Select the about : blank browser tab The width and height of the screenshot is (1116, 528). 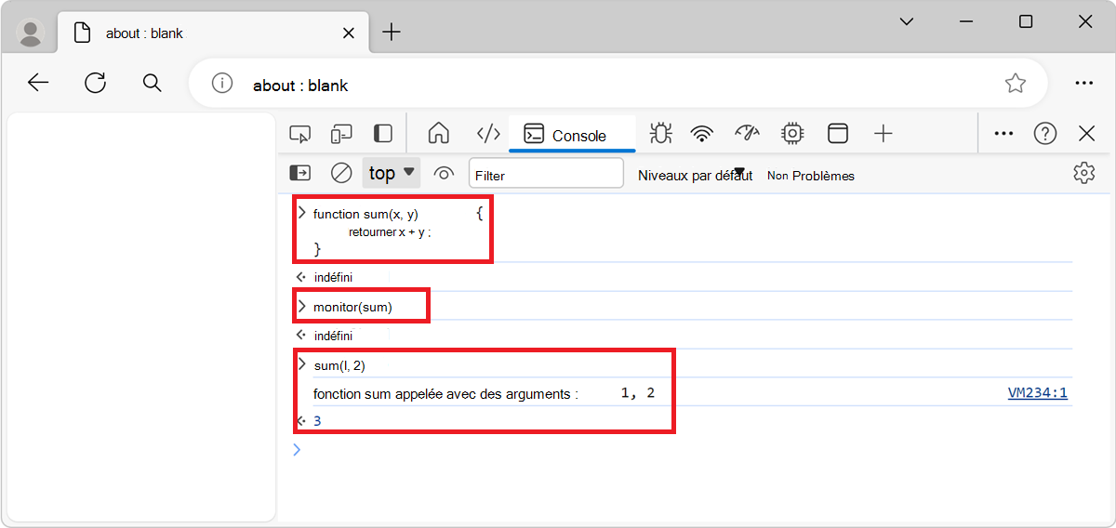(213, 33)
